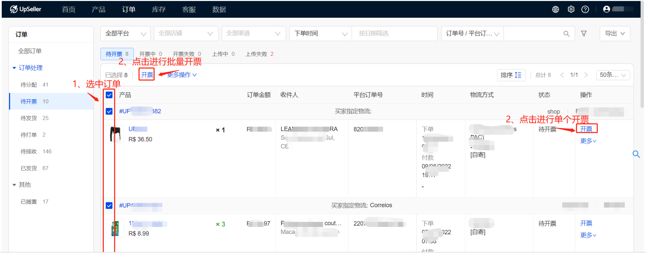Open 订单号/平台订单号 search type dropdown
Screen dimensions: 646x253
[x=472, y=34]
